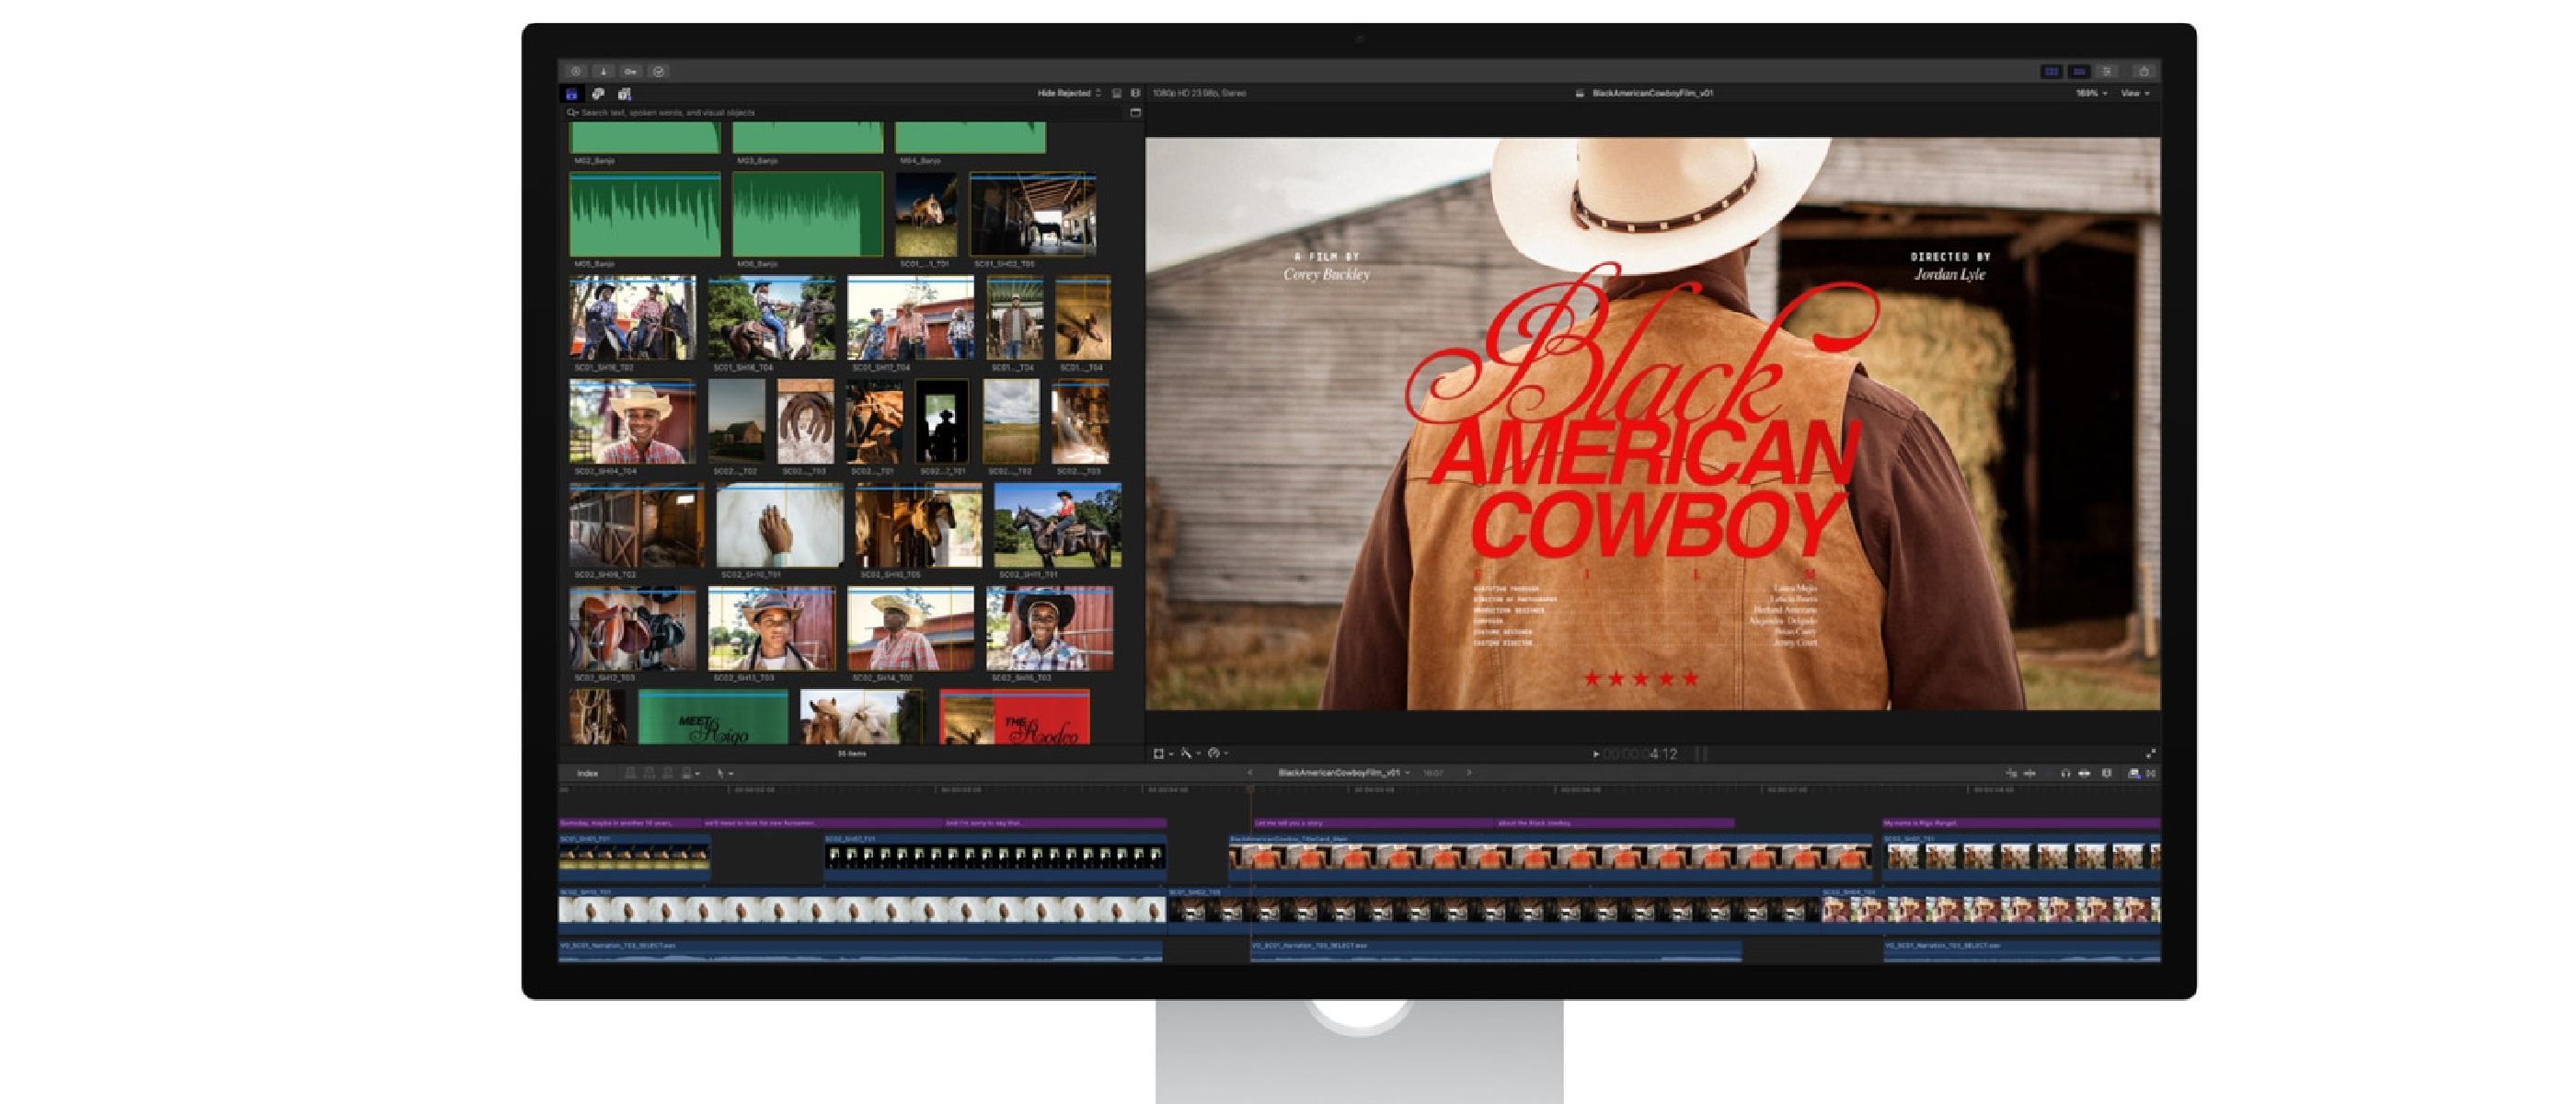Expand the Retime pop-up arrow

[1226, 754]
